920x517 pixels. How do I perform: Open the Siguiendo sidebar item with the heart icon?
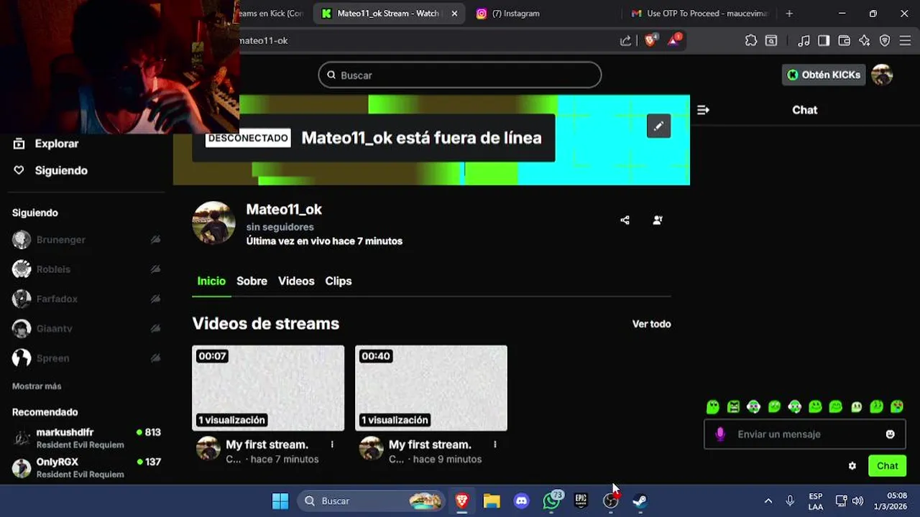click(50, 170)
